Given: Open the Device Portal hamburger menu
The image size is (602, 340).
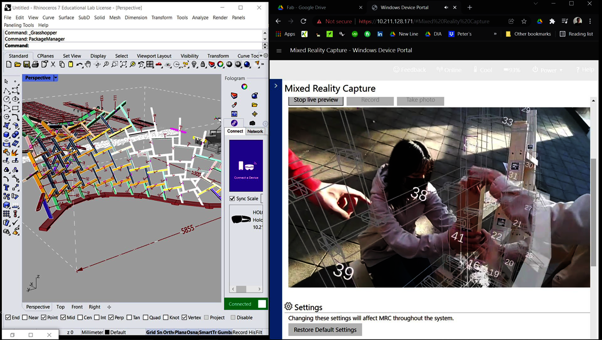Looking at the screenshot, I should click(279, 51).
